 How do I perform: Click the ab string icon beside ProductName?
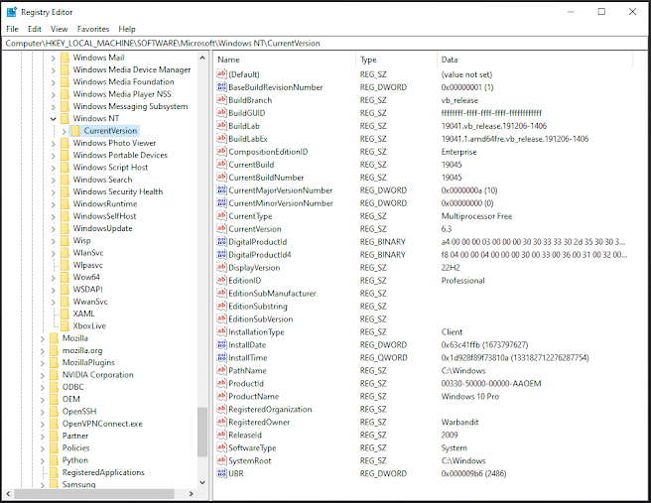coord(220,397)
